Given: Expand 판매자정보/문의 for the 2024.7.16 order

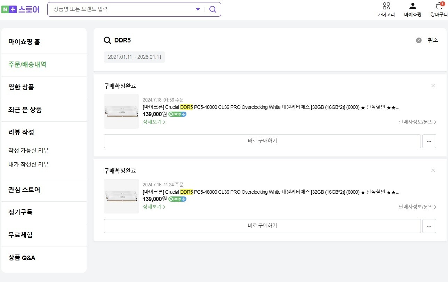Looking at the screenshot, I should click(x=417, y=207).
